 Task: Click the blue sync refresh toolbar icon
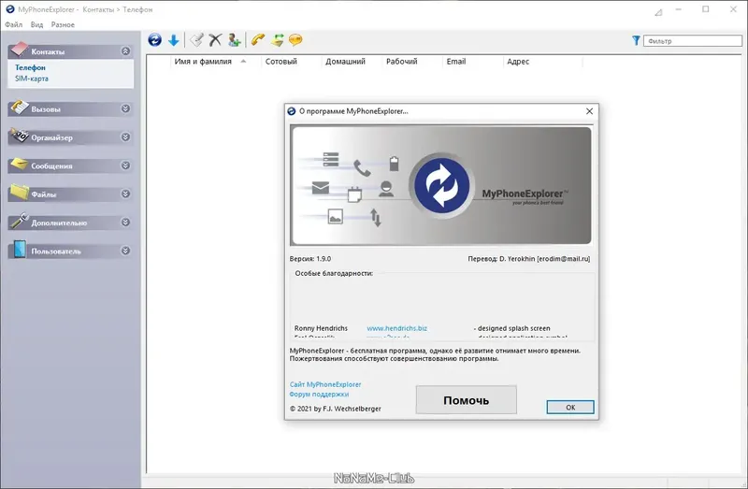click(154, 40)
